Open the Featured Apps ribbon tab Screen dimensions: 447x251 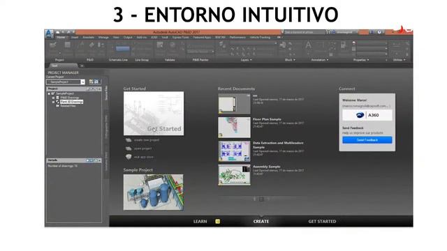coord(202,37)
